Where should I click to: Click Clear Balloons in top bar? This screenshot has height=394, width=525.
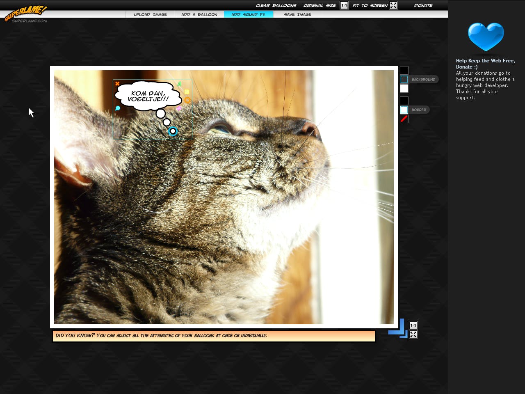[276, 5]
